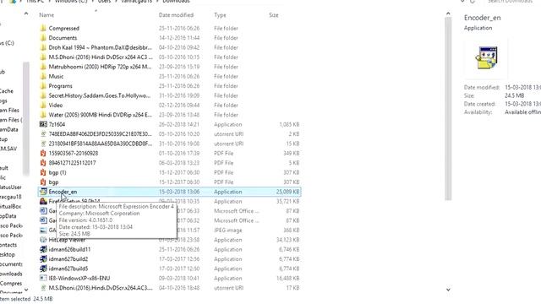Viewport: 541px width, 304px height.
Task: Select the IE8-WindowsXP-x86-ENU file name
Action: 79,278
